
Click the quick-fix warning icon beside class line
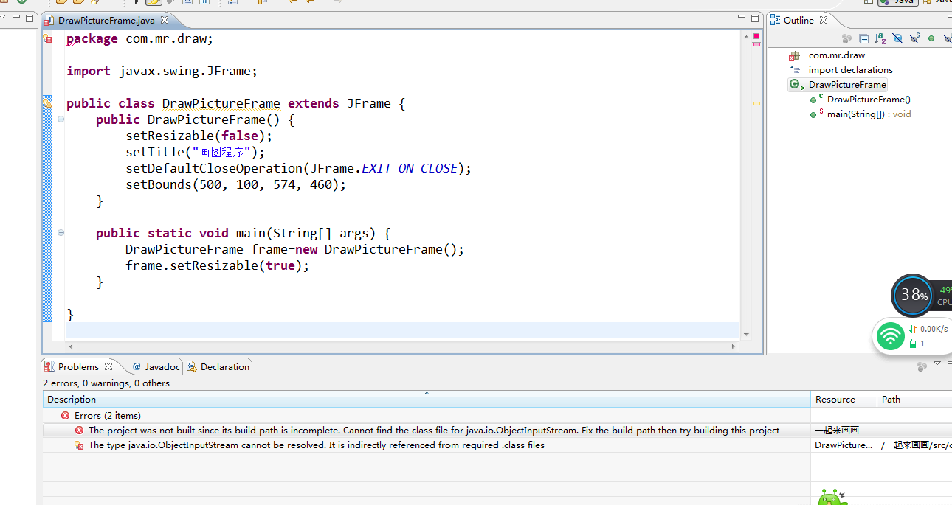47,103
